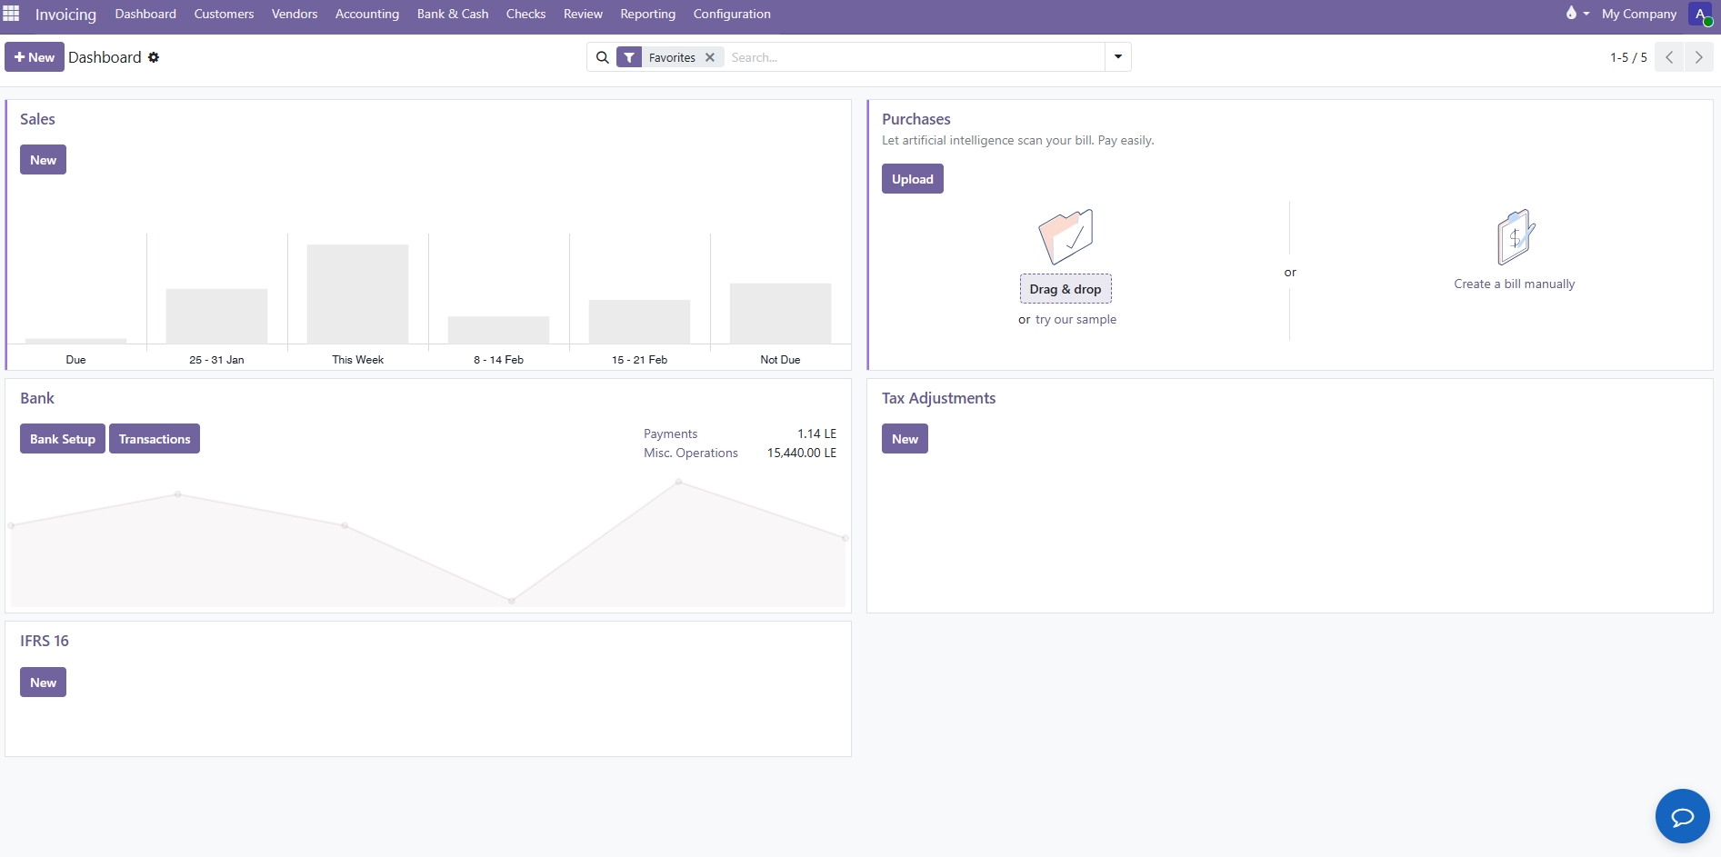This screenshot has width=1721, height=857.
Task: Remove the Favorites filter chip
Action: (710, 56)
